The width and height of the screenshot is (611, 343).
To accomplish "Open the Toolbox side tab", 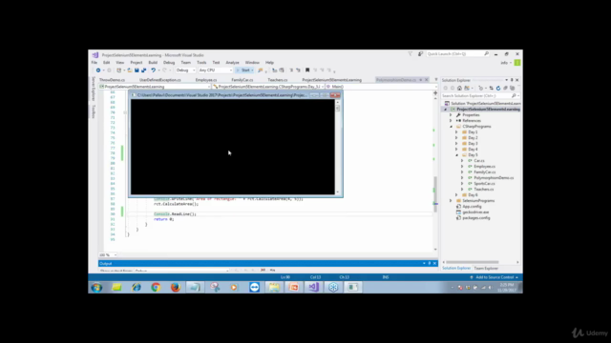I will tap(94, 111).
